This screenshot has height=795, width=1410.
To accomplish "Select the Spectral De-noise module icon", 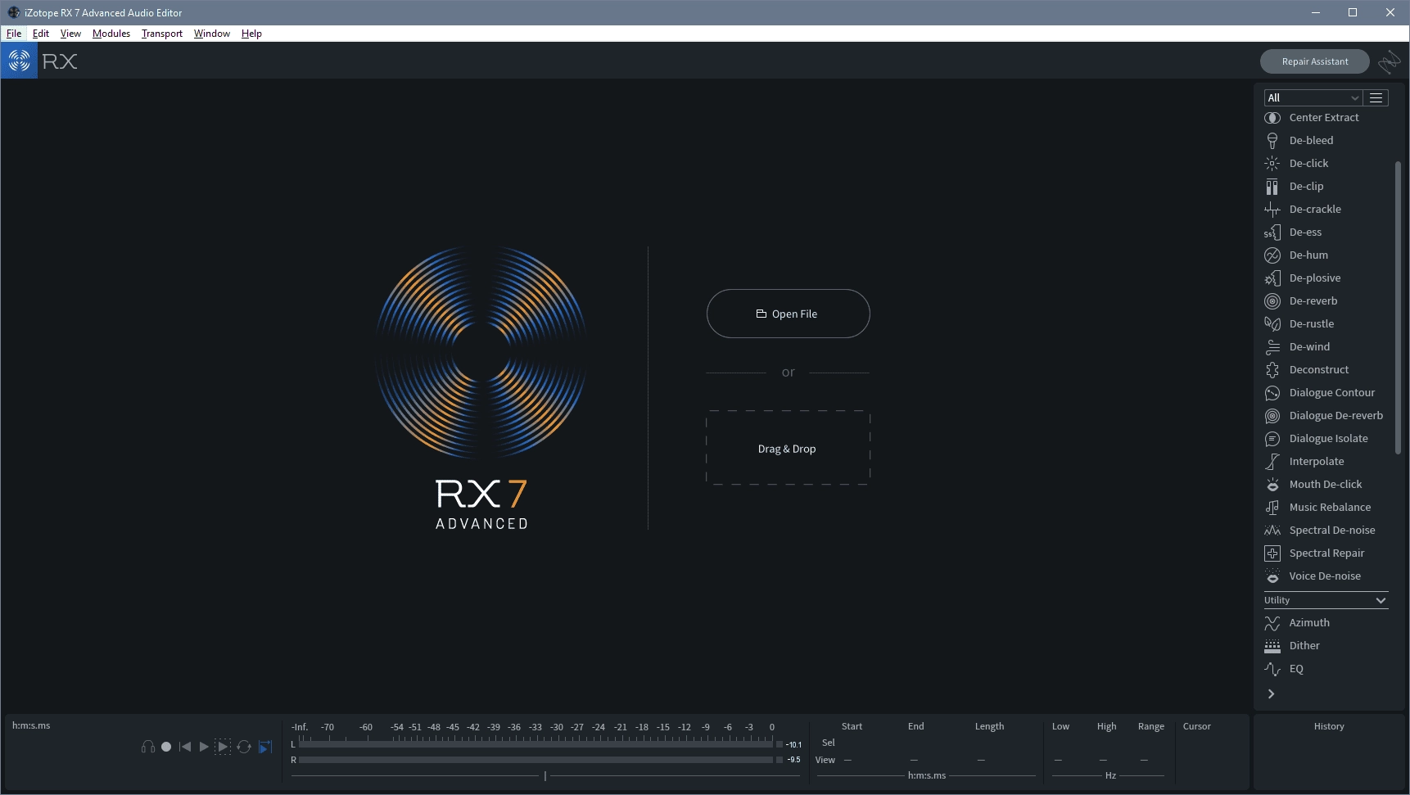I will click(x=1272, y=531).
